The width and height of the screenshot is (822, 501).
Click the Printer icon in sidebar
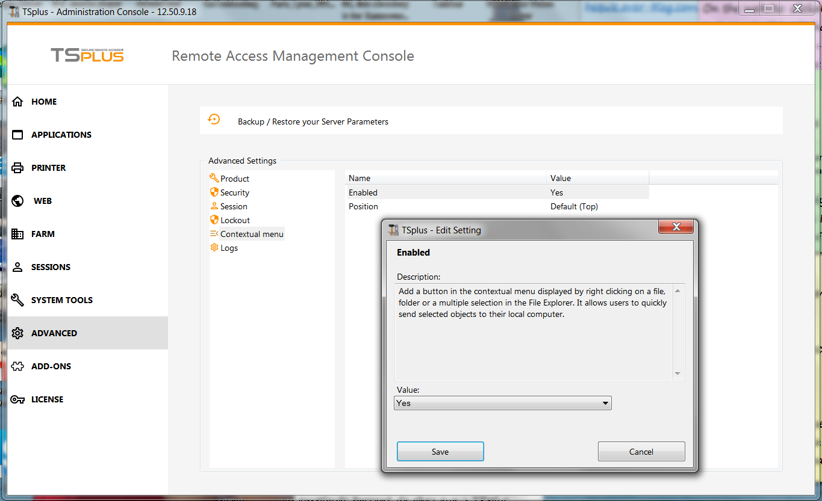(18, 168)
